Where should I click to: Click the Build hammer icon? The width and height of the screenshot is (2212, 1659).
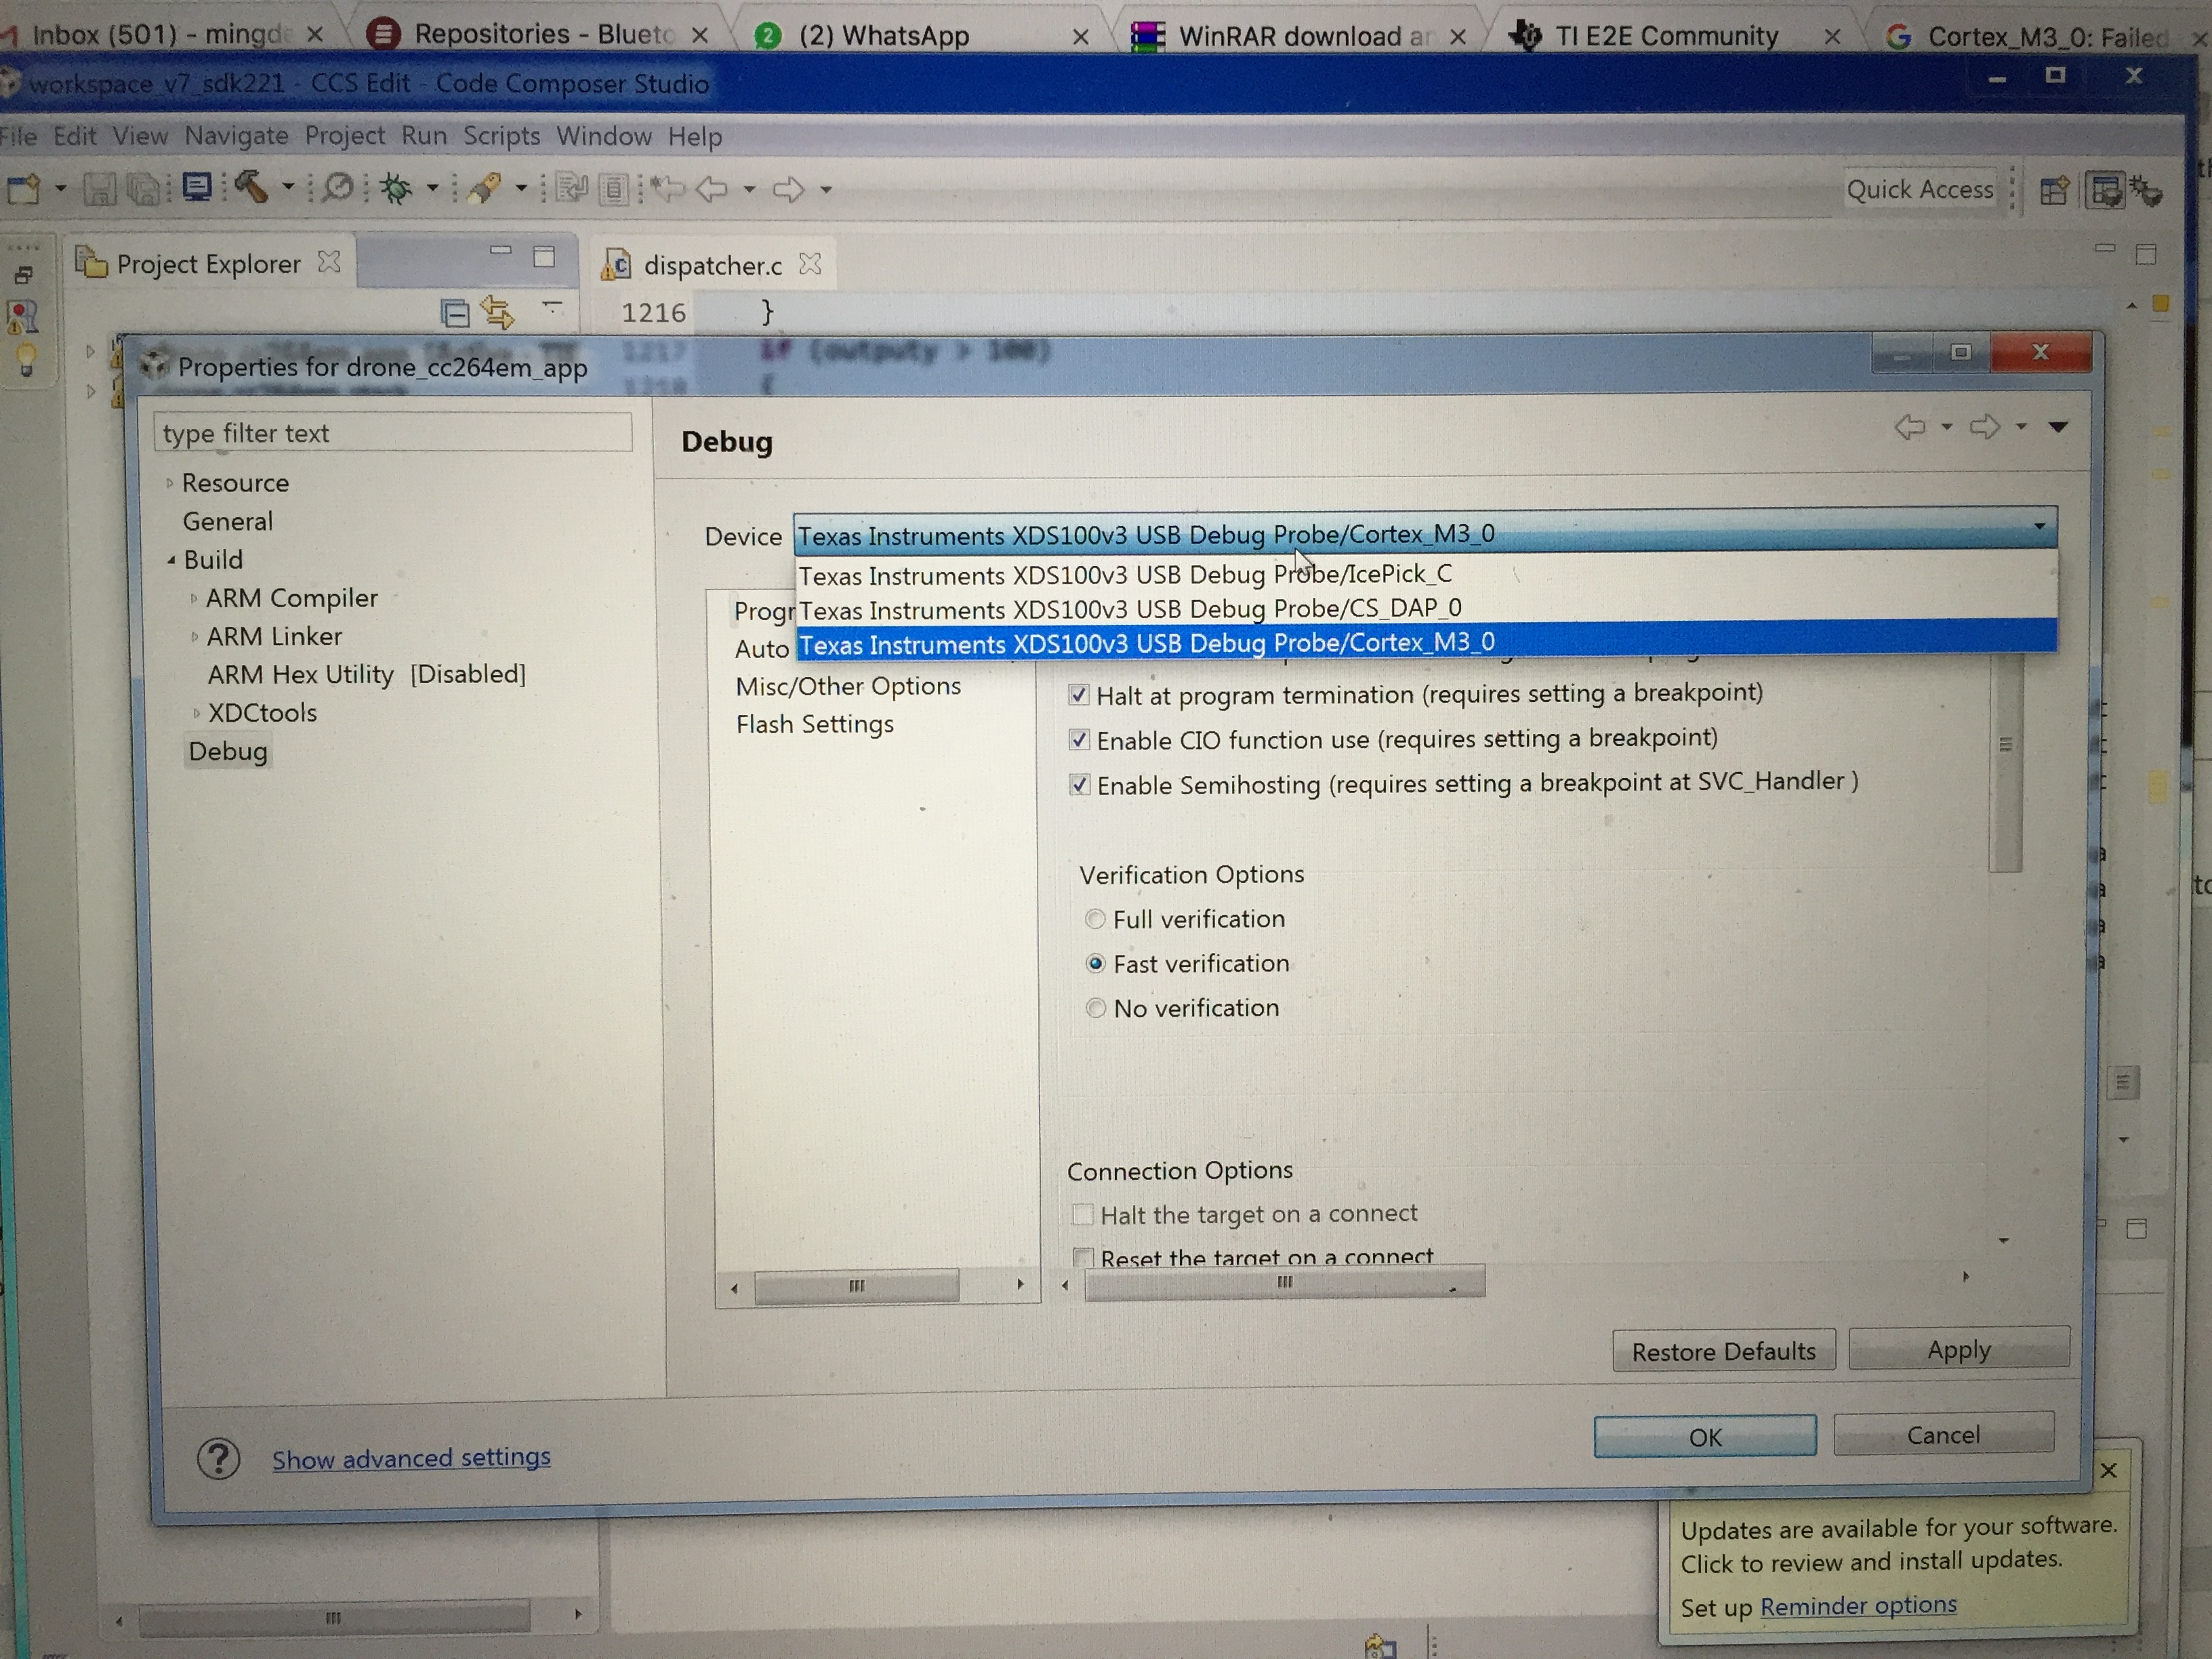(x=251, y=186)
